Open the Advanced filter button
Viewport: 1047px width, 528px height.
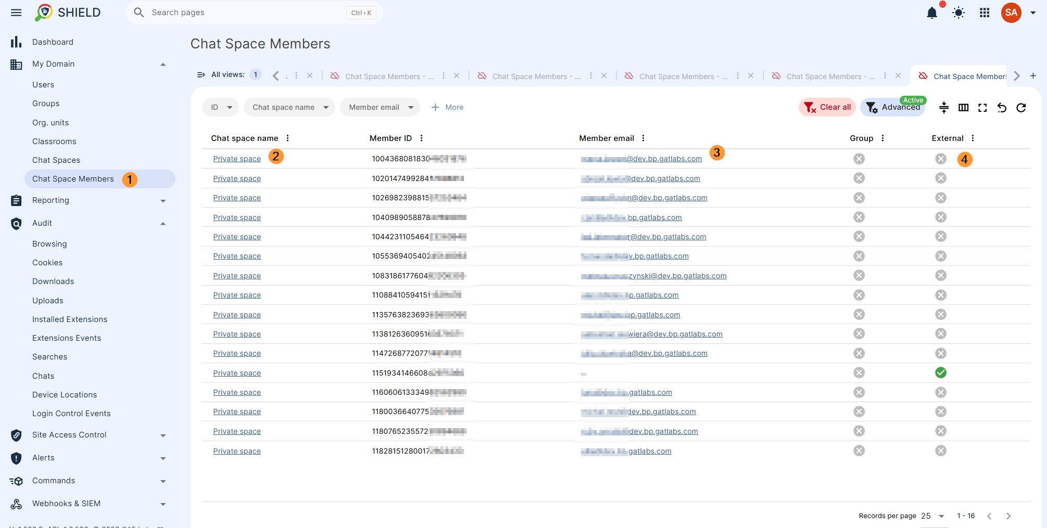(x=893, y=107)
